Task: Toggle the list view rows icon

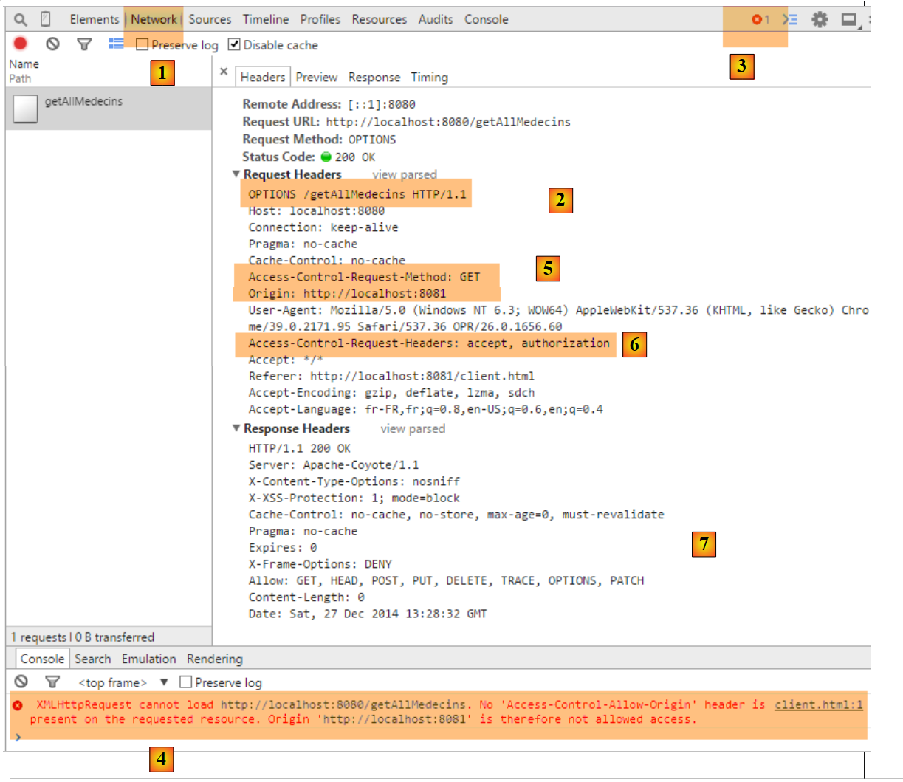Action: [116, 44]
